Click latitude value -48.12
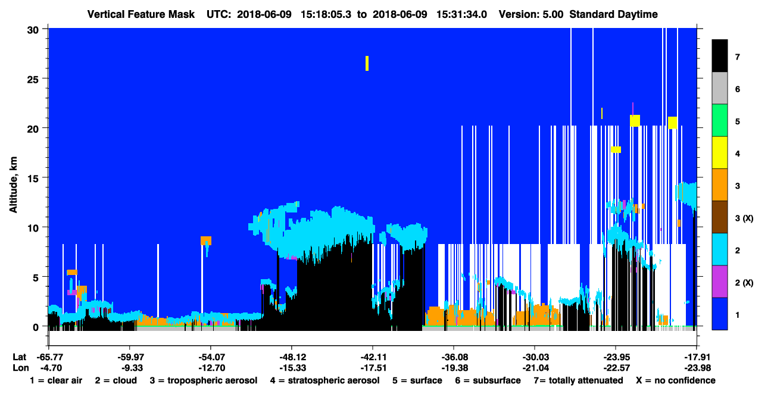The image size is (774, 397). [291, 357]
